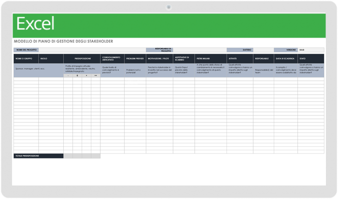Click the 'Excel' logo text in the green banner
The height and width of the screenshot is (199, 338).
[35, 24]
